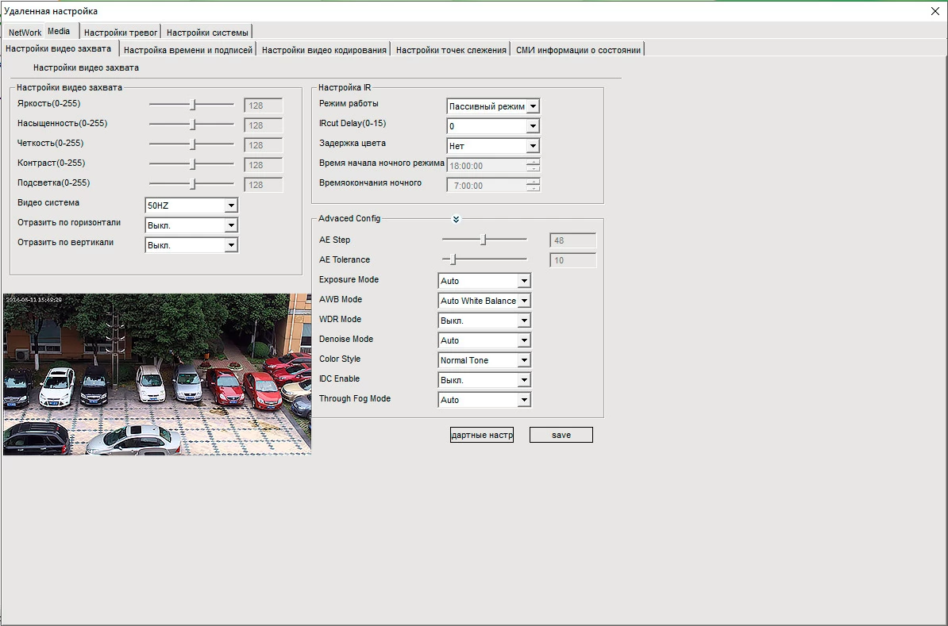Adjust the Четкость slider

click(x=191, y=144)
